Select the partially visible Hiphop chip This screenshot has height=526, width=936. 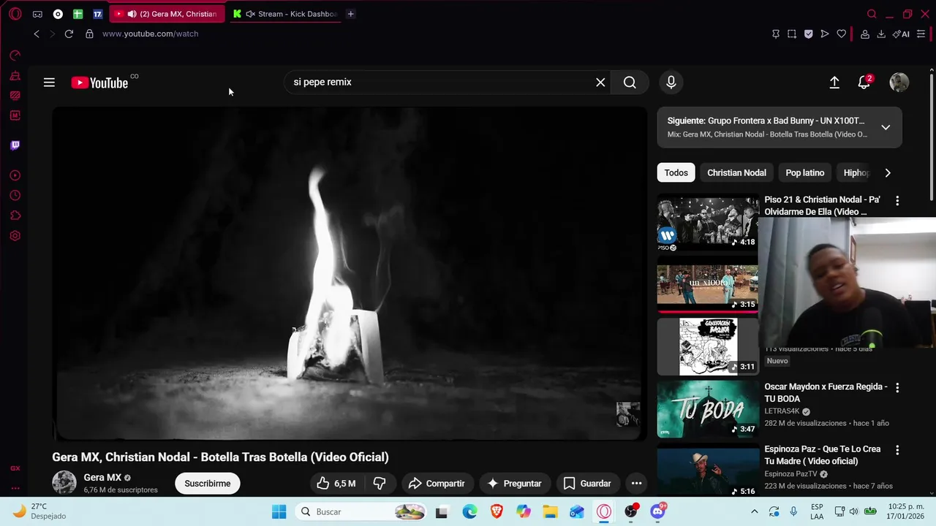(856, 173)
